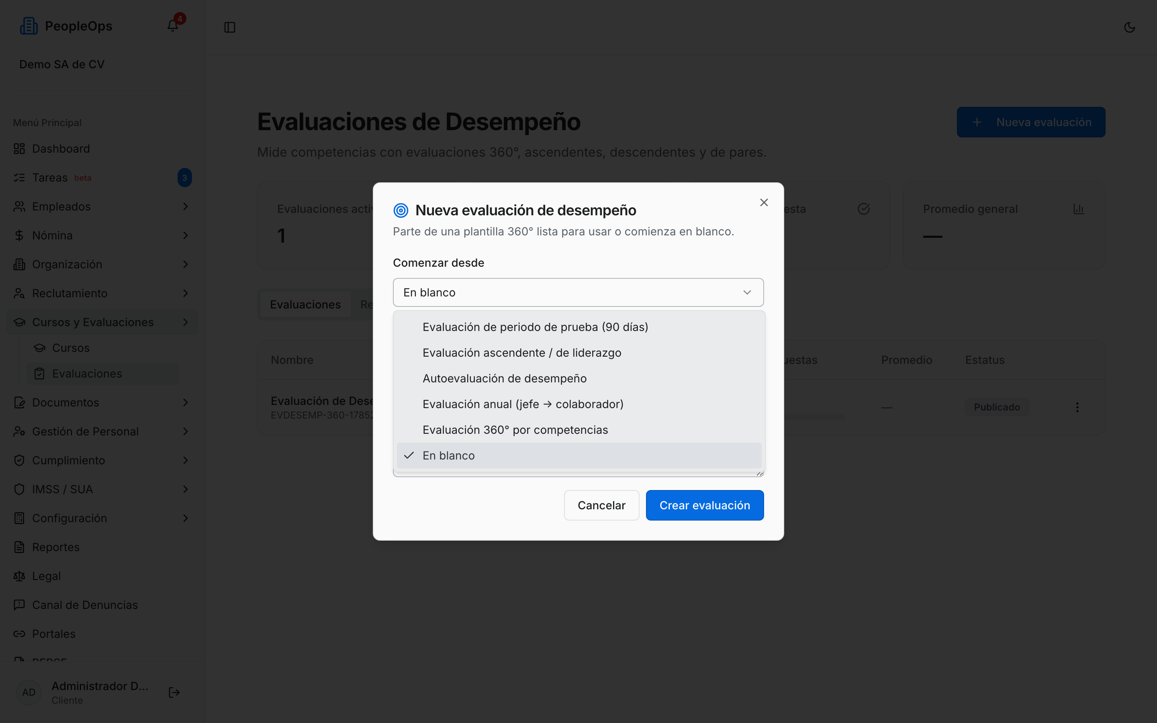1157x723 pixels.
Task: Click the IMSS / SUA shield icon
Action: coord(19,489)
